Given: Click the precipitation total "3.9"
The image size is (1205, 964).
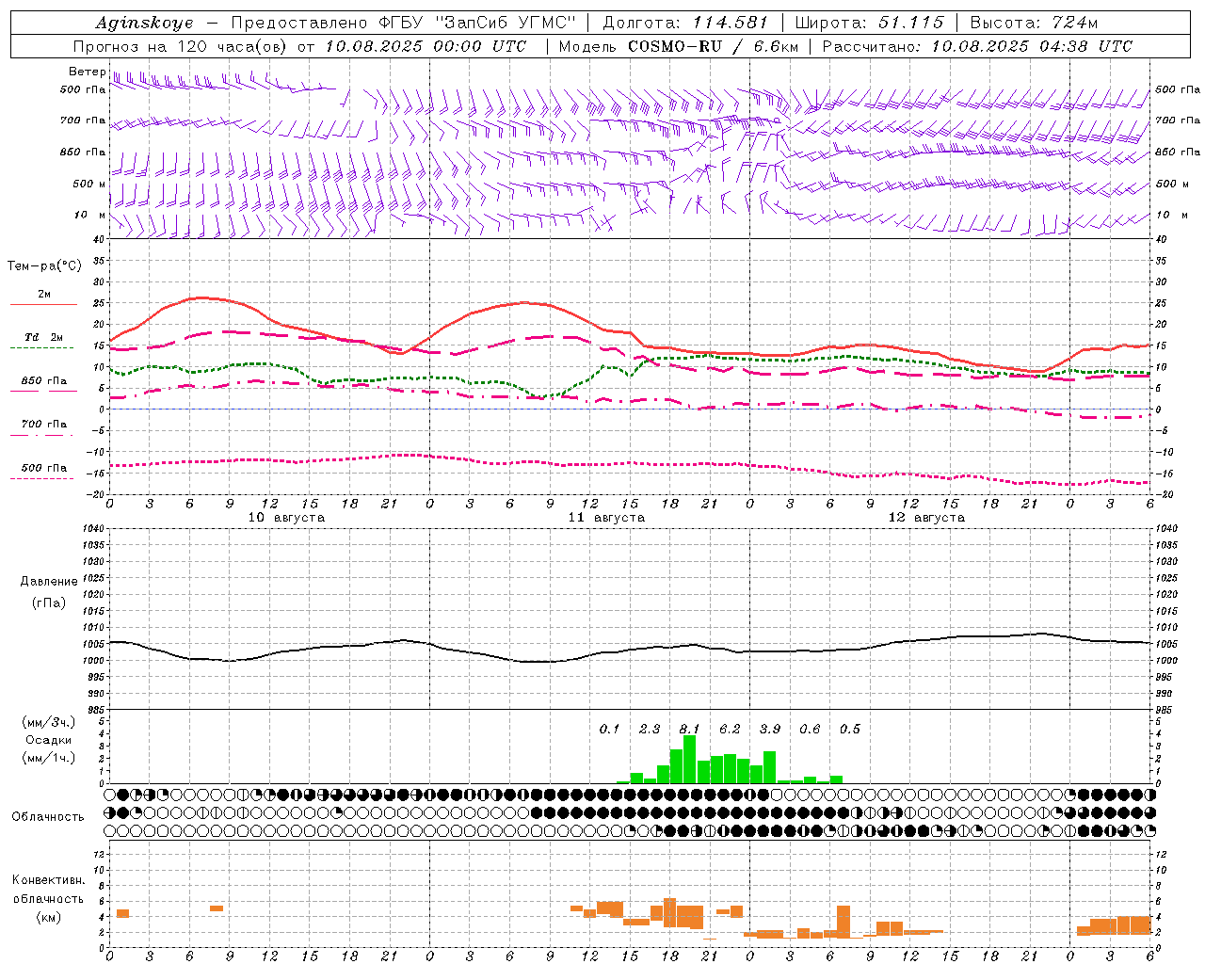Looking at the screenshot, I should coord(770,730).
